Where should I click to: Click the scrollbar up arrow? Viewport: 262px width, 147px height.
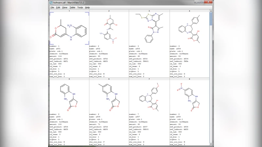211,11
